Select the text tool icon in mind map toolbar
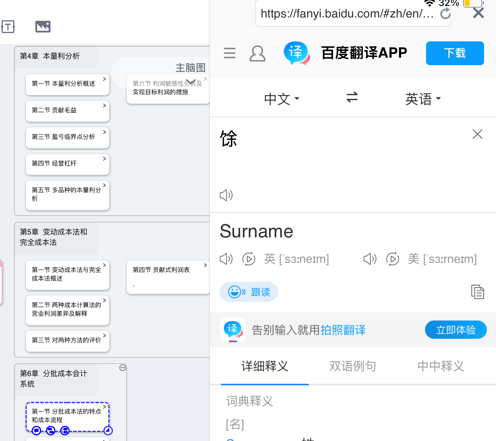 pos(8,27)
